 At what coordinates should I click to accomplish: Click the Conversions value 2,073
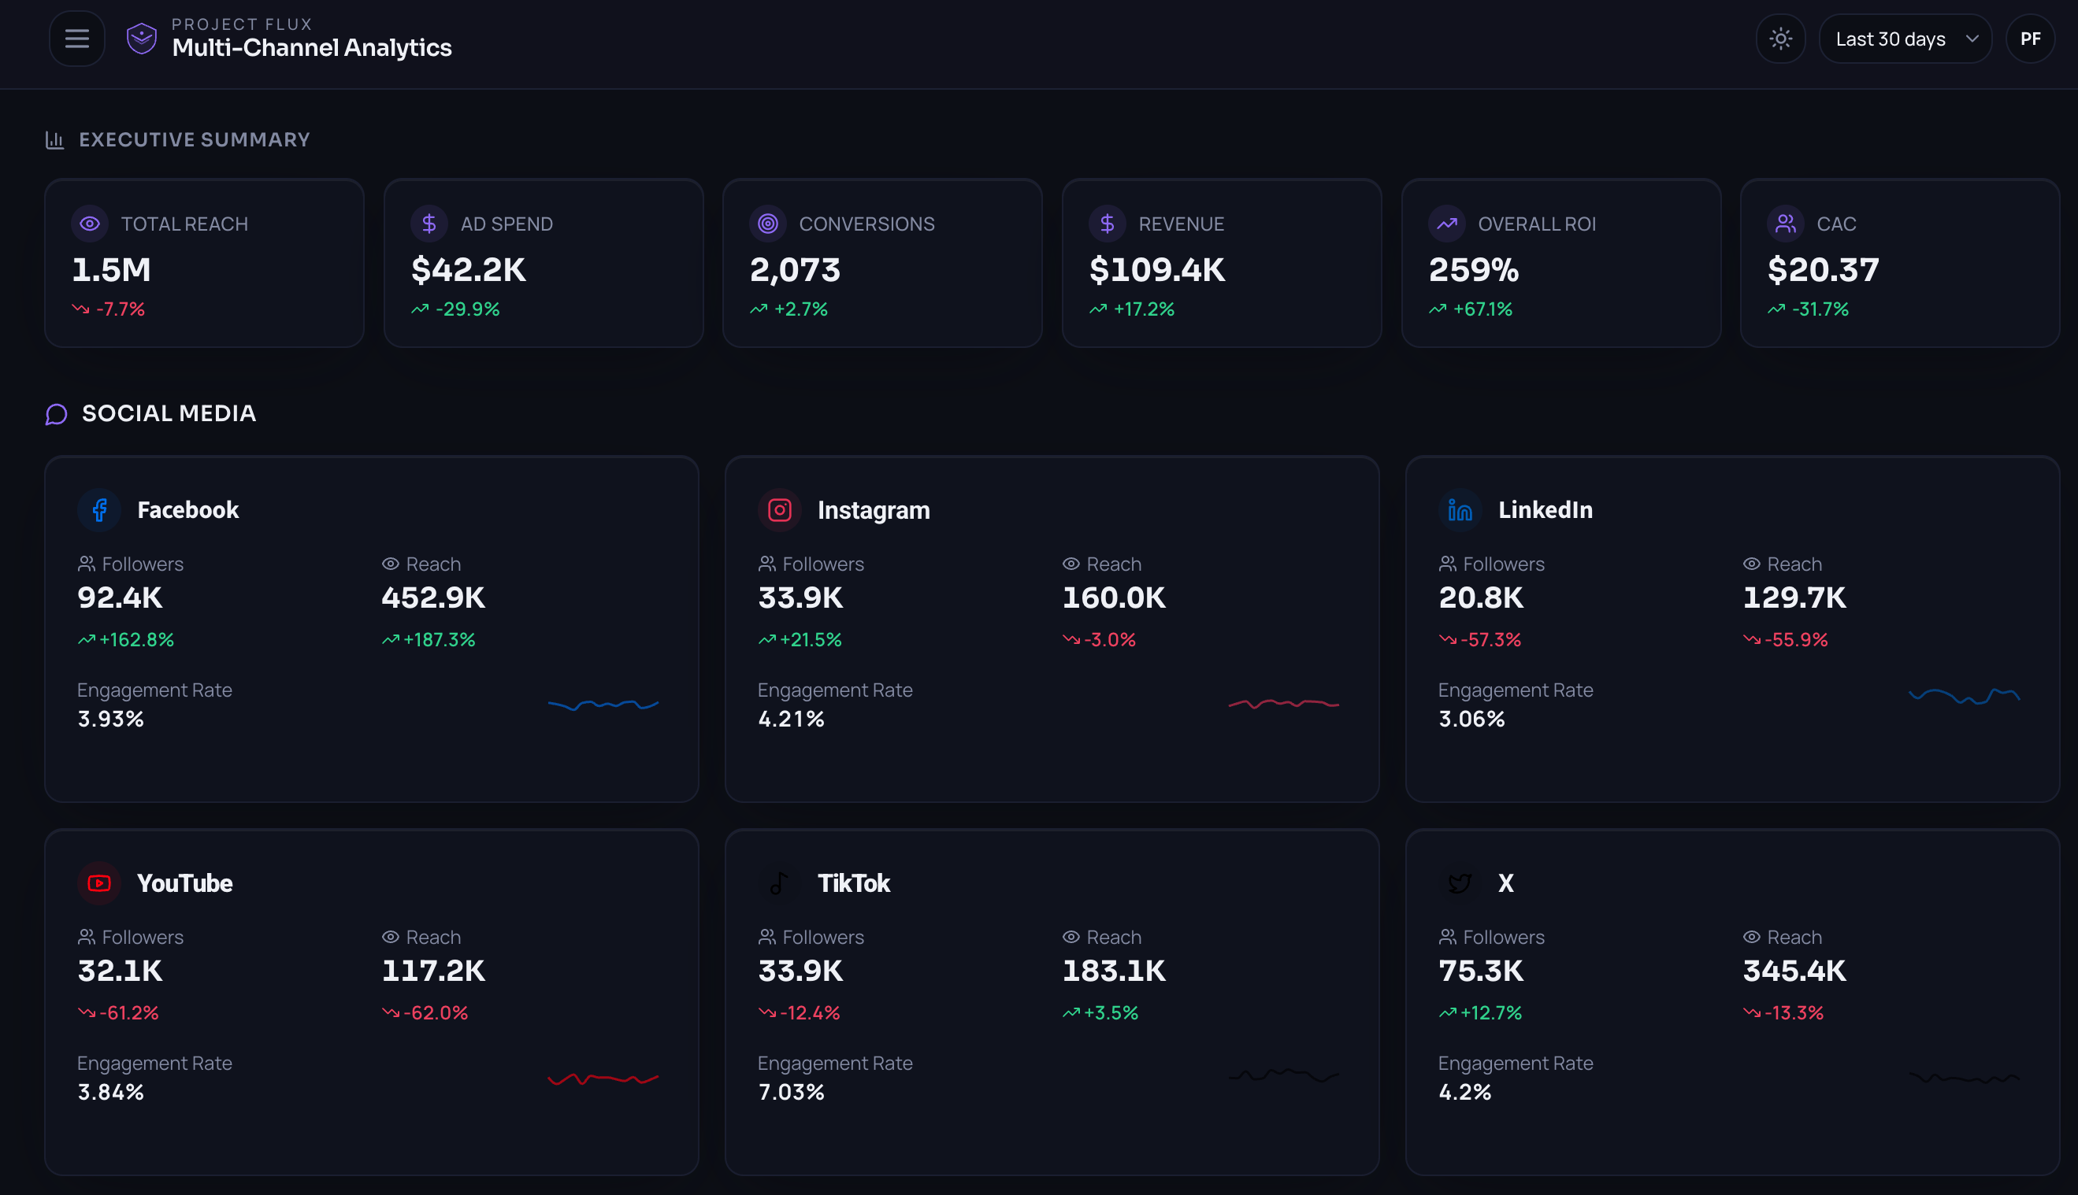point(795,270)
